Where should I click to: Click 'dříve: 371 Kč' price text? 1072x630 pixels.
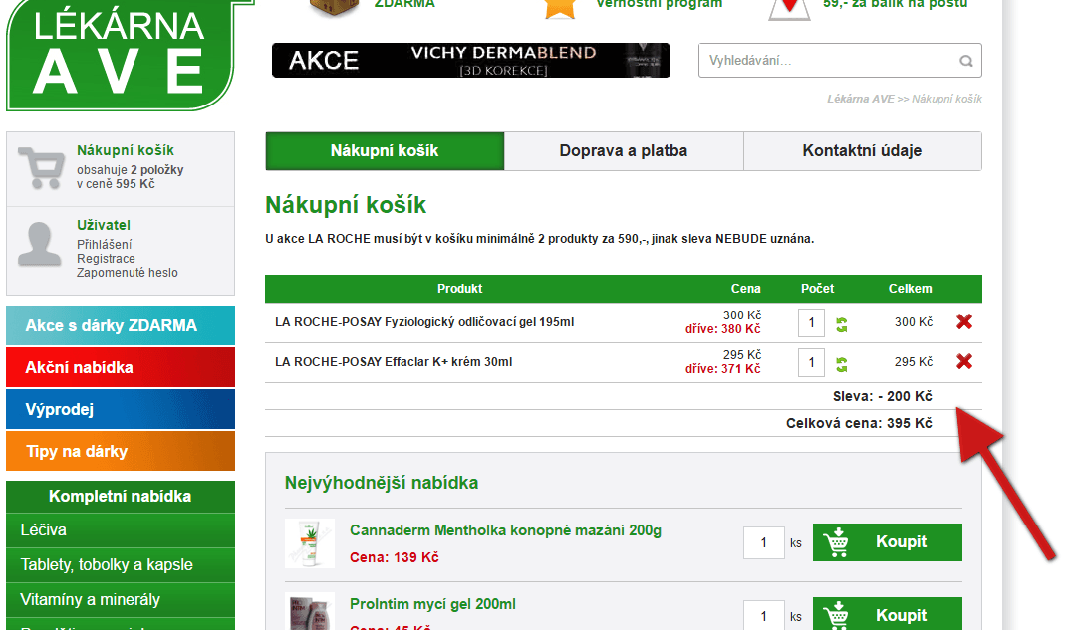coord(722,369)
